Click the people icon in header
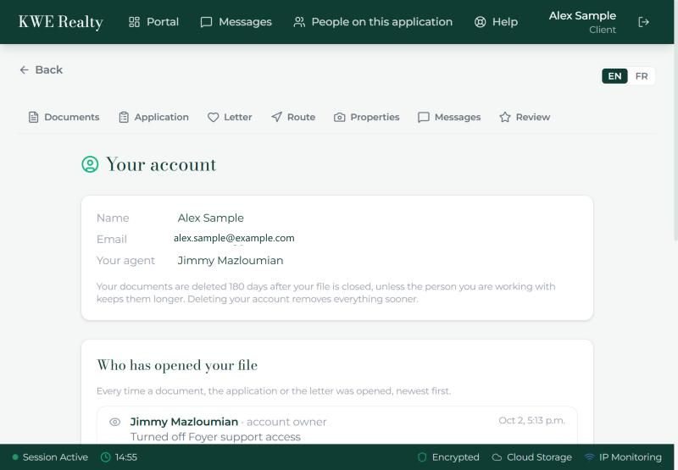Screen dimensions: 678x470 tap(299, 22)
